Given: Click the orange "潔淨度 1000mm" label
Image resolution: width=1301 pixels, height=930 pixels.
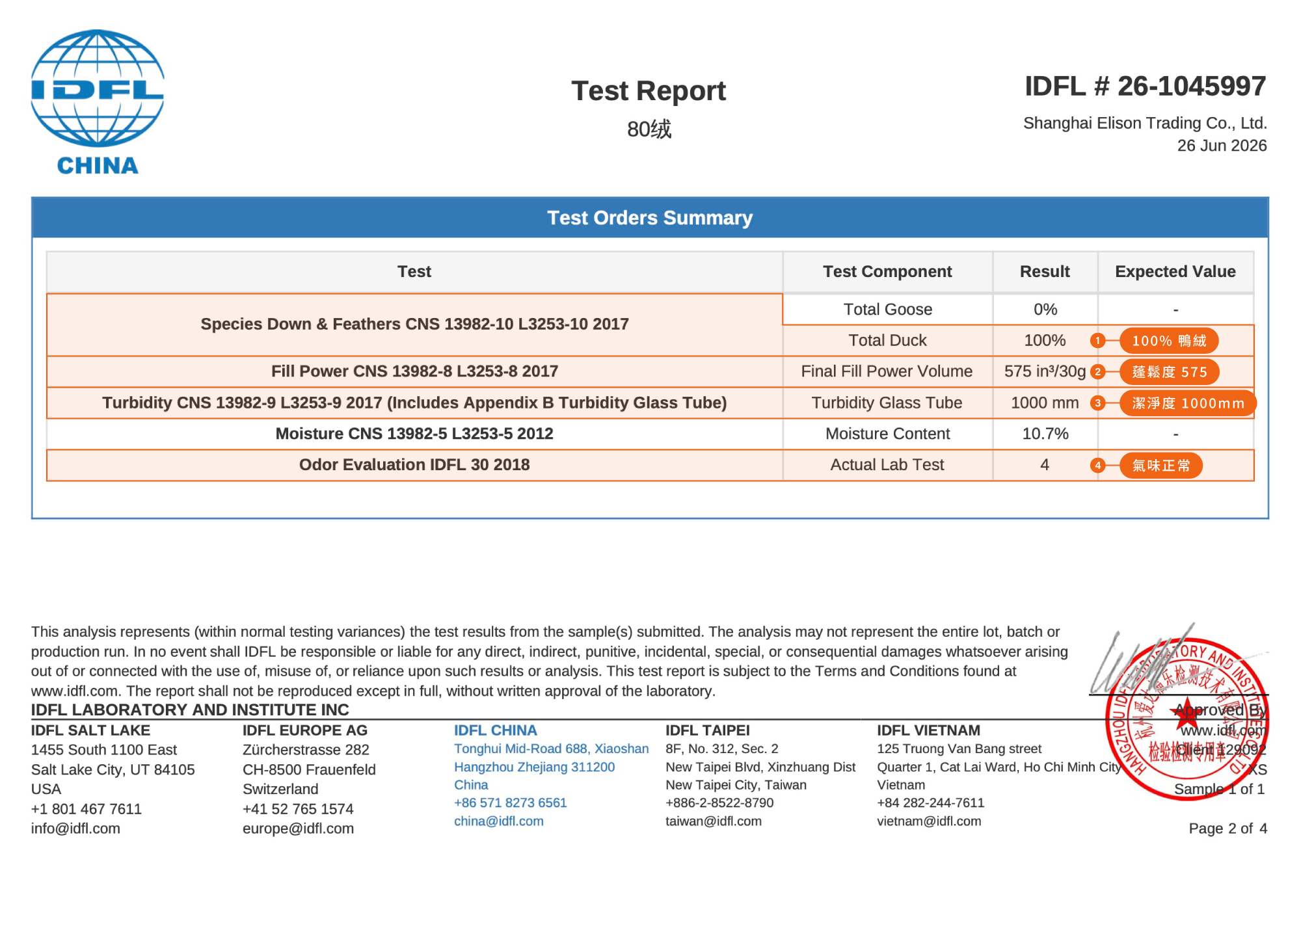Looking at the screenshot, I should pyautogui.click(x=1188, y=403).
